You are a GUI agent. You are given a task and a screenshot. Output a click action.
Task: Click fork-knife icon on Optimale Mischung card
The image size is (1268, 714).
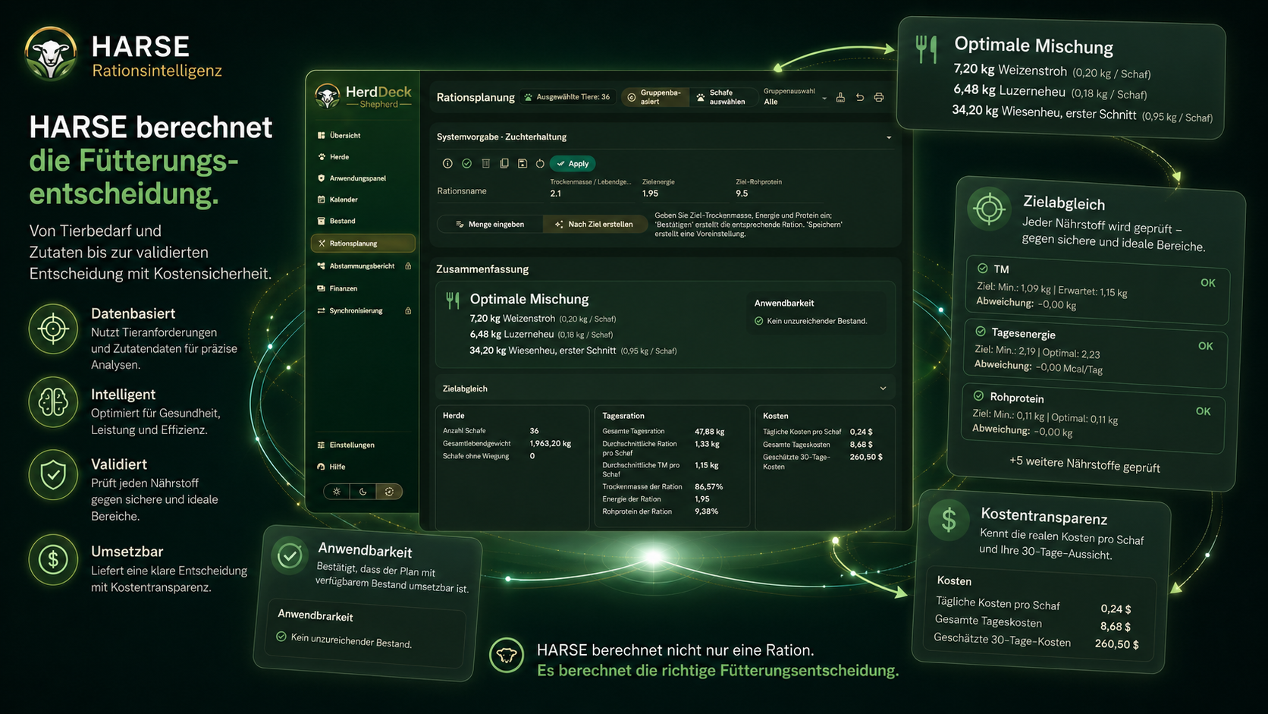coord(926,49)
